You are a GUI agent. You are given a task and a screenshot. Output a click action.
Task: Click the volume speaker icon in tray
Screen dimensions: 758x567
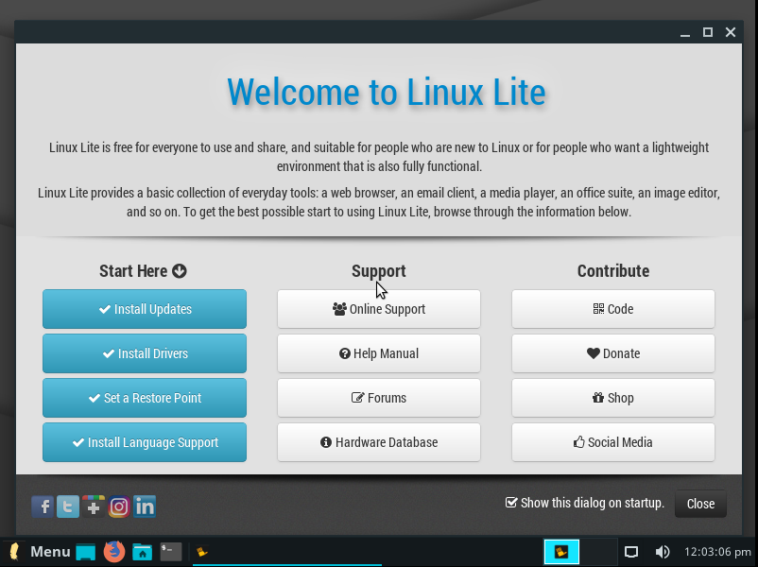click(x=663, y=552)
